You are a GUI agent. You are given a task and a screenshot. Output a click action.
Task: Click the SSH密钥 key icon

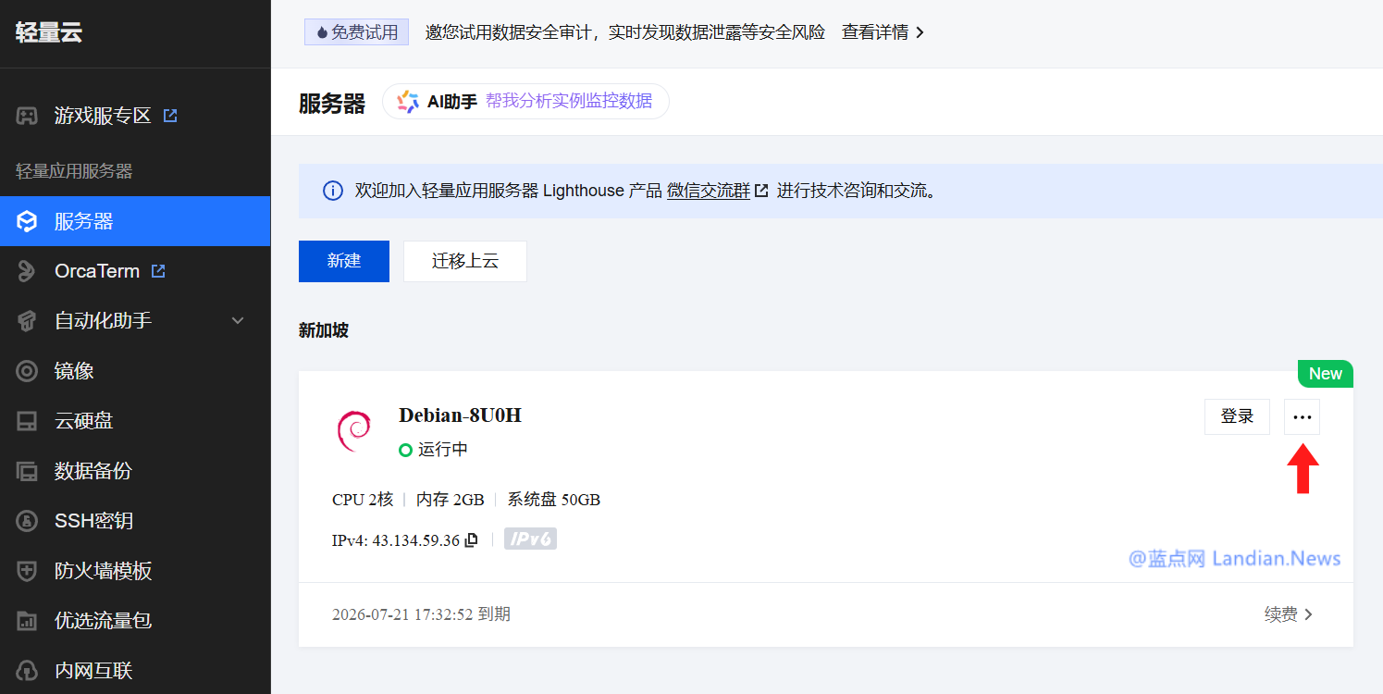coord(27,521)
